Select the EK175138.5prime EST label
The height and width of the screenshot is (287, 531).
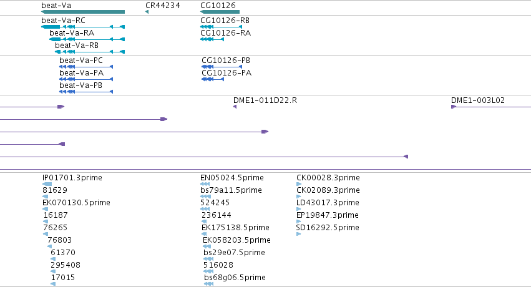click(235, 228)
